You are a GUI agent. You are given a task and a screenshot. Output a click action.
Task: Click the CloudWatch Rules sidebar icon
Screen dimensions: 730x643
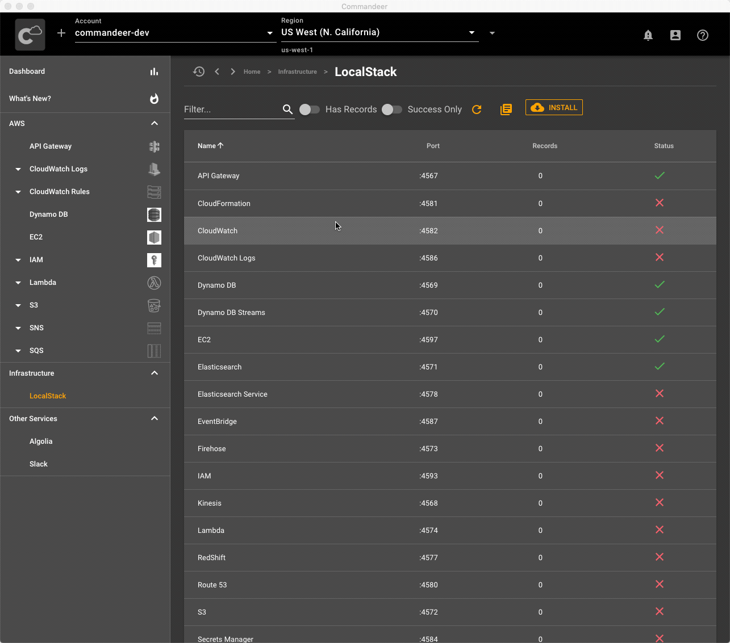(154, 192)
